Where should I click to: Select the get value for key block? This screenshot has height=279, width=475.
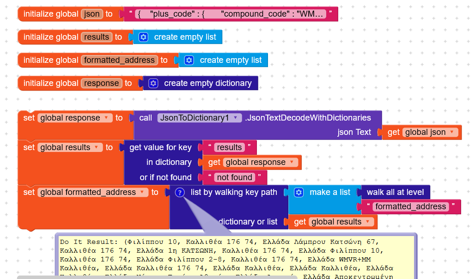tap(160, 147)
